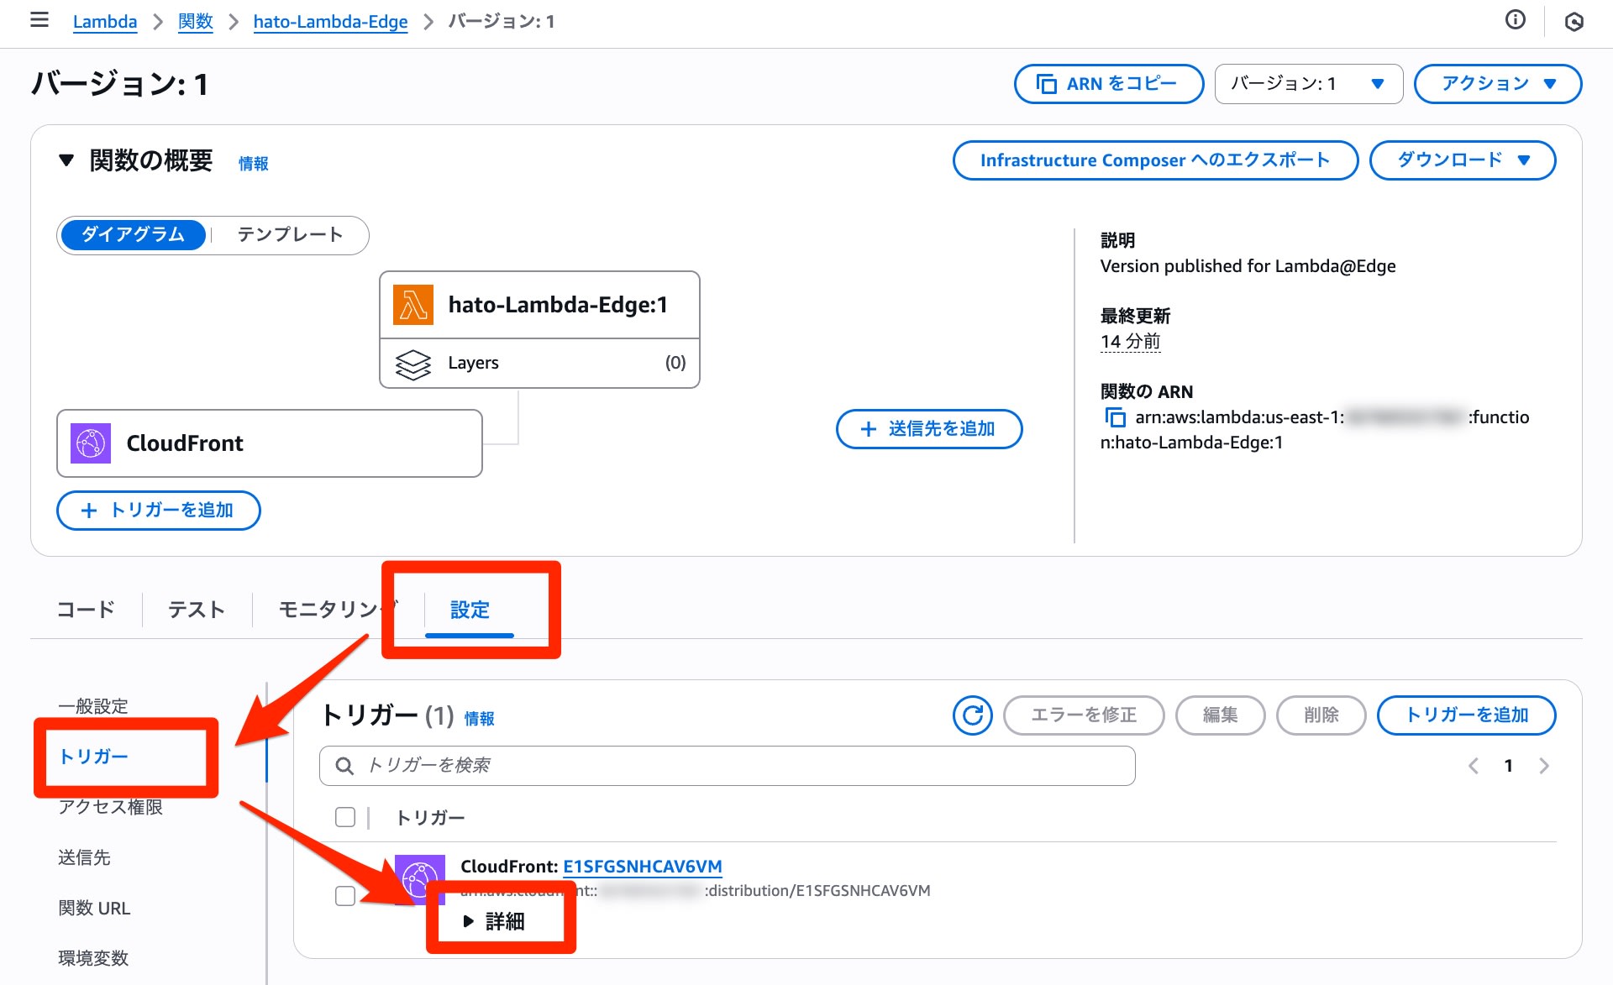Image resolution: width=1613 pixels, height=985 pixels.
Task: Select all triggers with the header checkbox
Action: pos(345,817)
